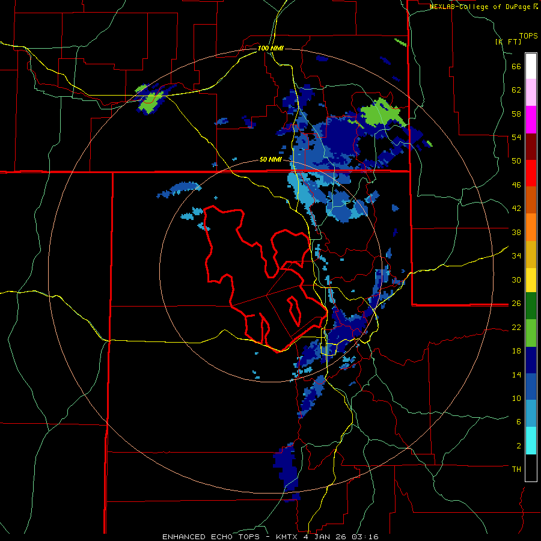Select the dark green legend swatch
Image resolution: width=541 pixels, height=541 pixels.
531,306
